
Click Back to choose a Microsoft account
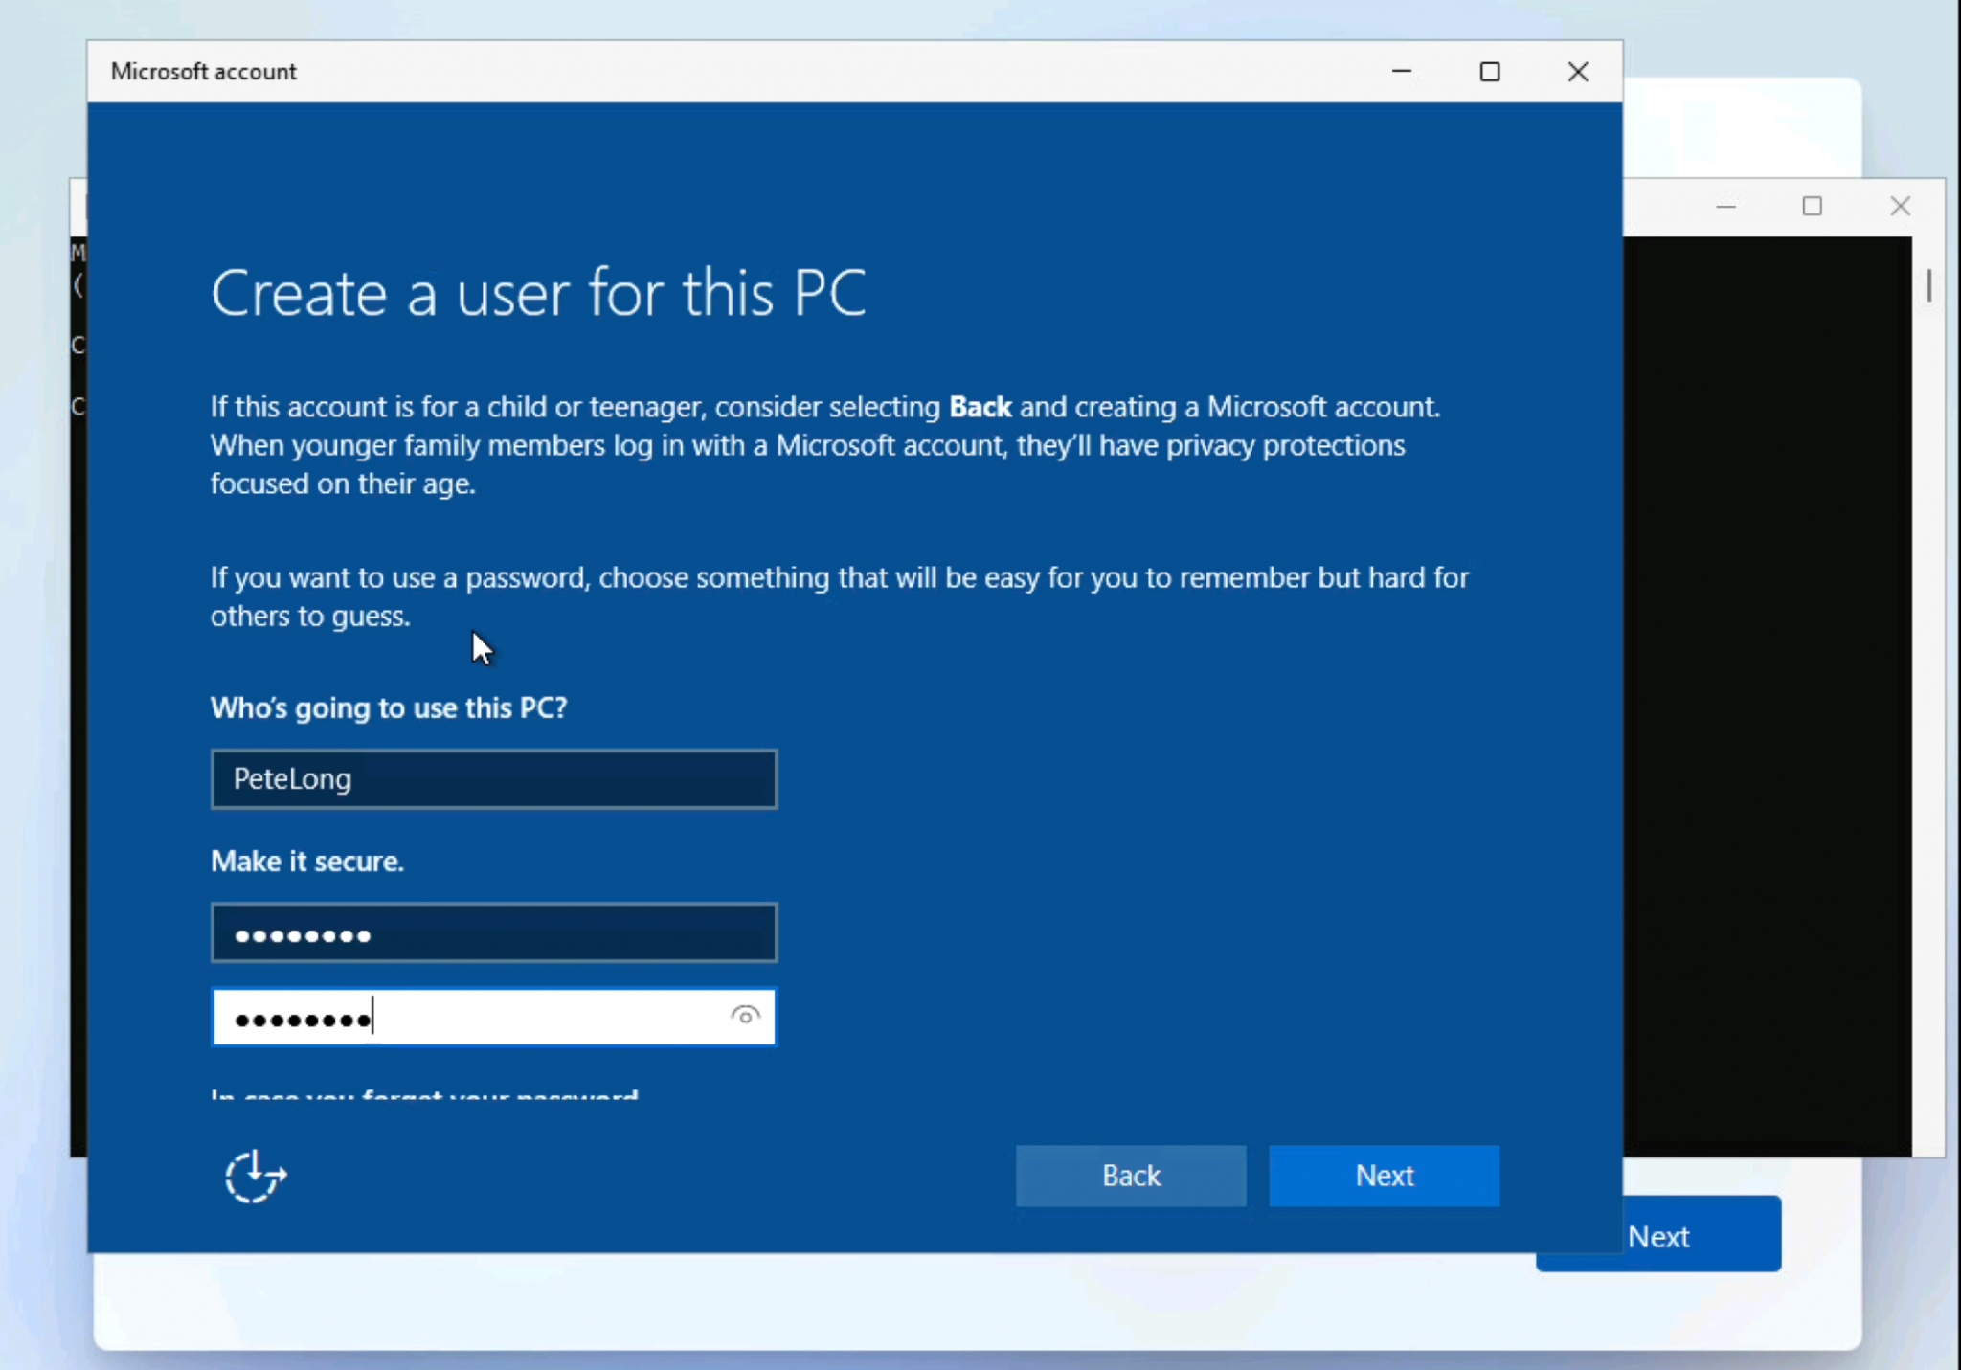[1130, 1176]
